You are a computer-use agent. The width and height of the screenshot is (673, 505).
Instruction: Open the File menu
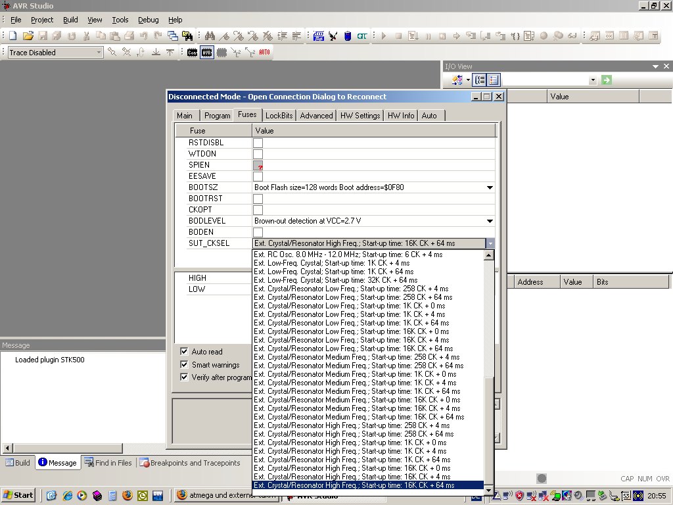(x=16, y=20)
